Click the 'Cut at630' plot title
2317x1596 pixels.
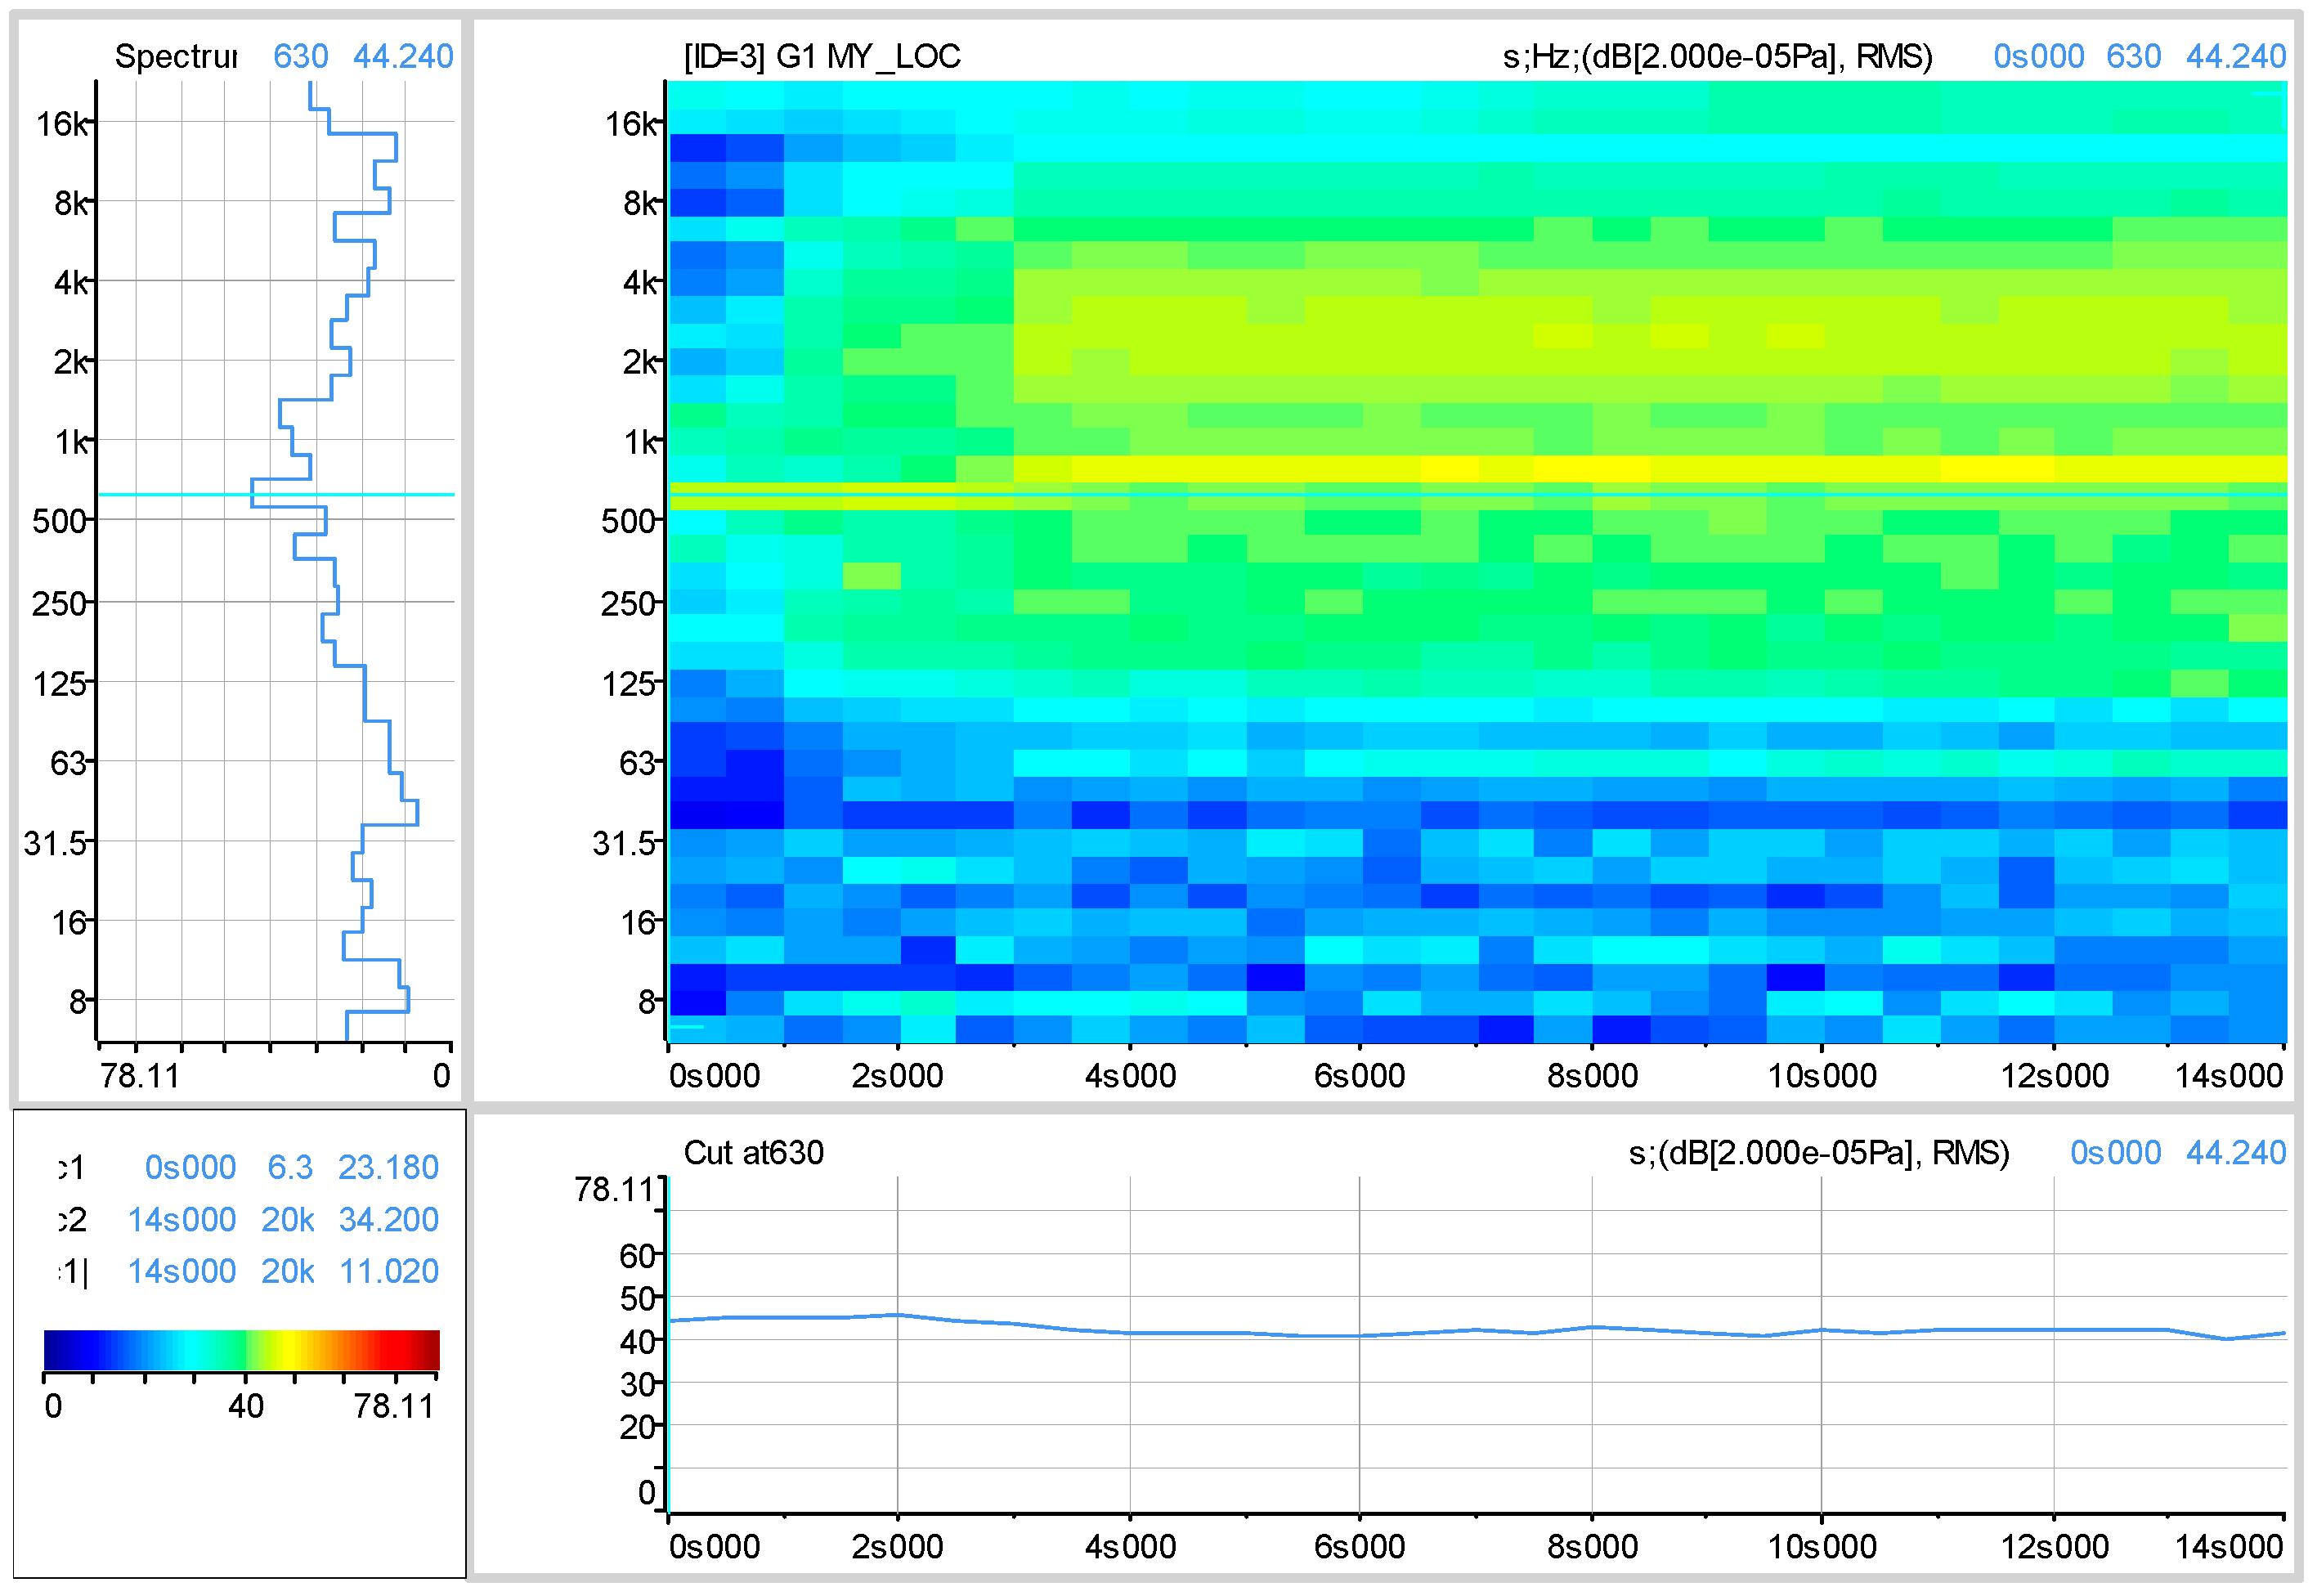(753, 1153)
